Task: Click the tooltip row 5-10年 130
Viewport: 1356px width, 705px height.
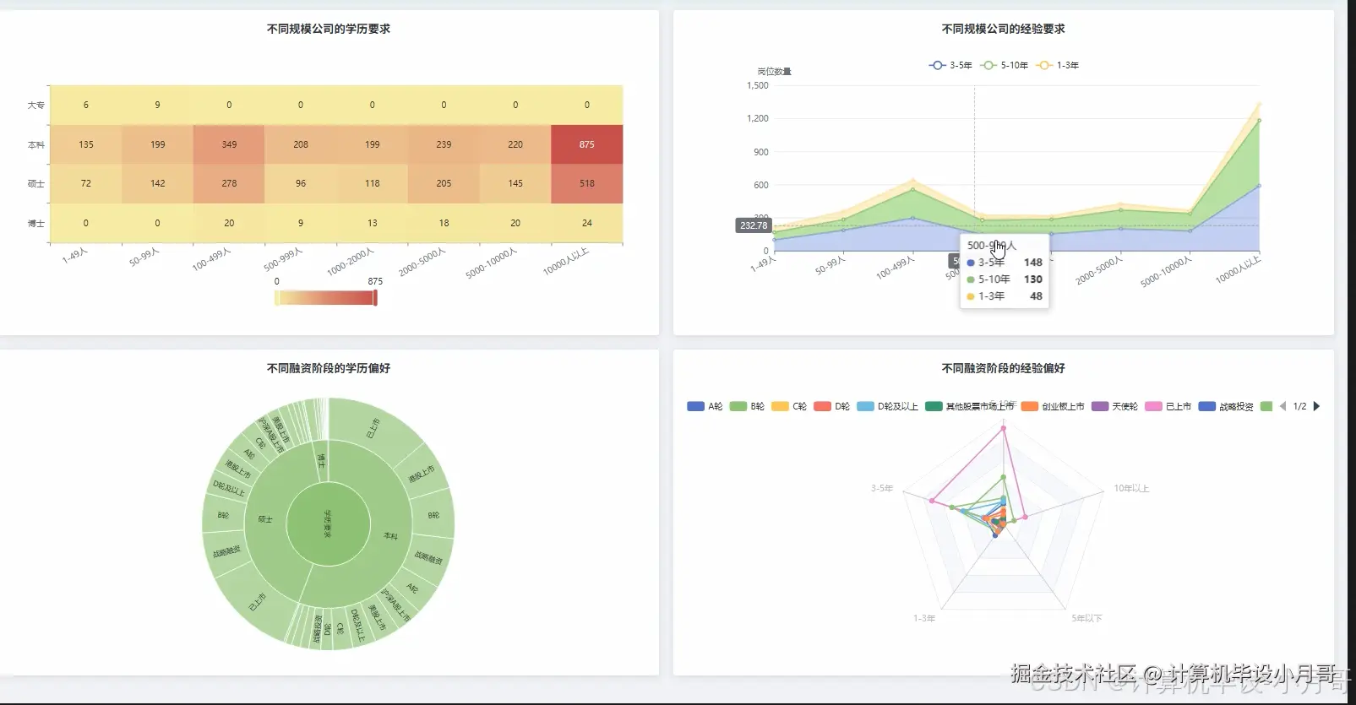Action: [1005, 279]
